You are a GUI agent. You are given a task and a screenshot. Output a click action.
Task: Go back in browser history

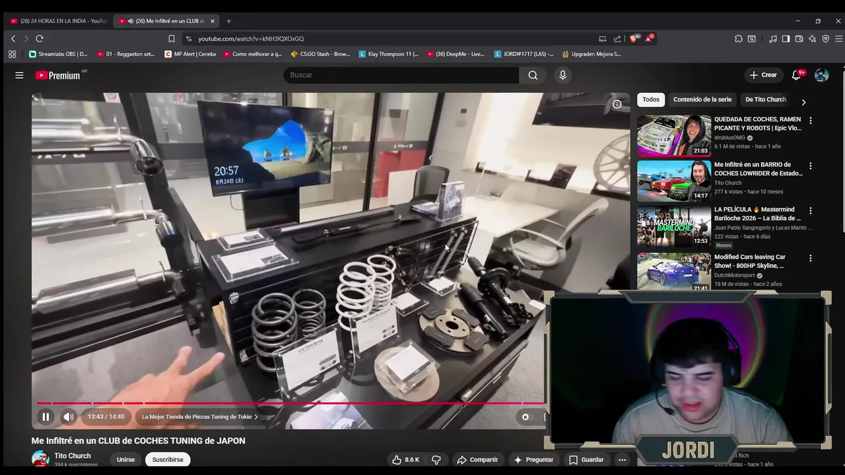click(13, 39)
